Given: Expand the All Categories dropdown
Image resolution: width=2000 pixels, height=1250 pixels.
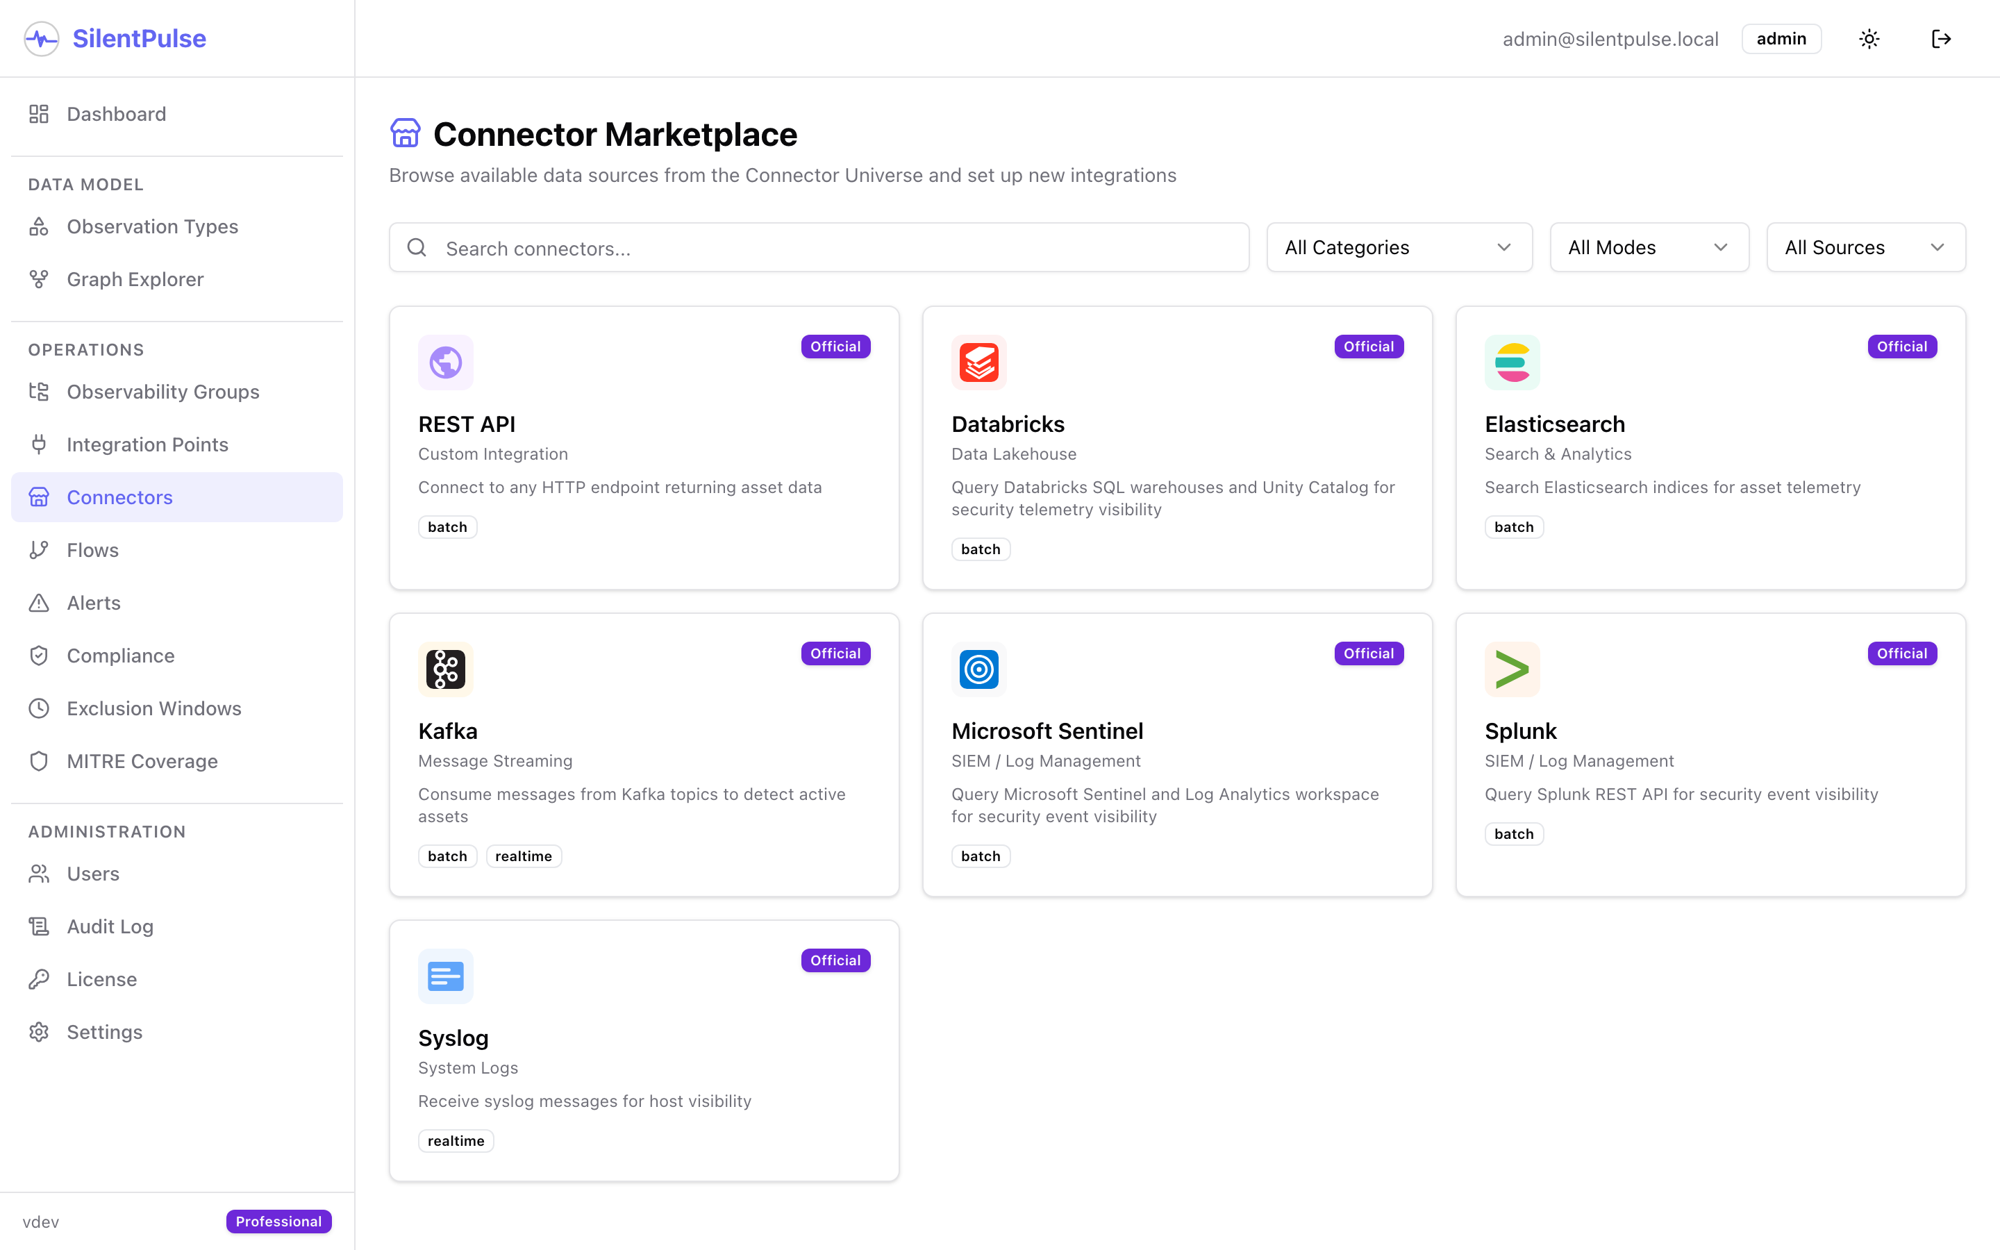Looking at the screenshot, I should click(1399, 247).
